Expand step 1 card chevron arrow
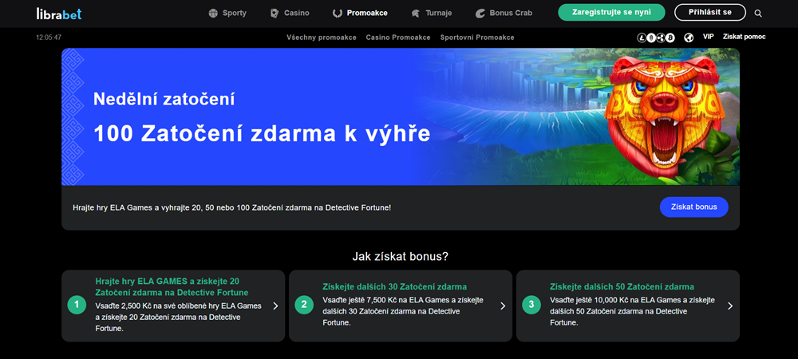The height and width of the screenshot is (359, 798). pyautogui.click(x=275, y=306)
